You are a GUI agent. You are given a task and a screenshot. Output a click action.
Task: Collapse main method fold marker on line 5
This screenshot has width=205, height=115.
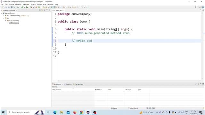pyautogui.click(x=57, y=29)
